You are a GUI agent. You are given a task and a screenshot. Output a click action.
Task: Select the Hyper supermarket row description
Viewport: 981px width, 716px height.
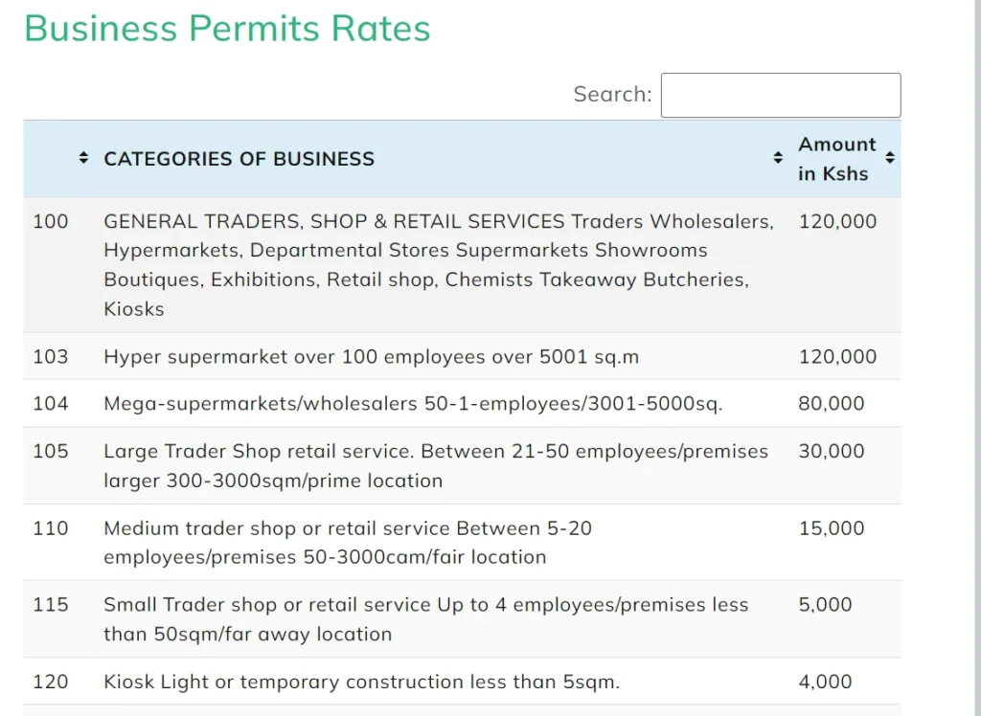371,357
